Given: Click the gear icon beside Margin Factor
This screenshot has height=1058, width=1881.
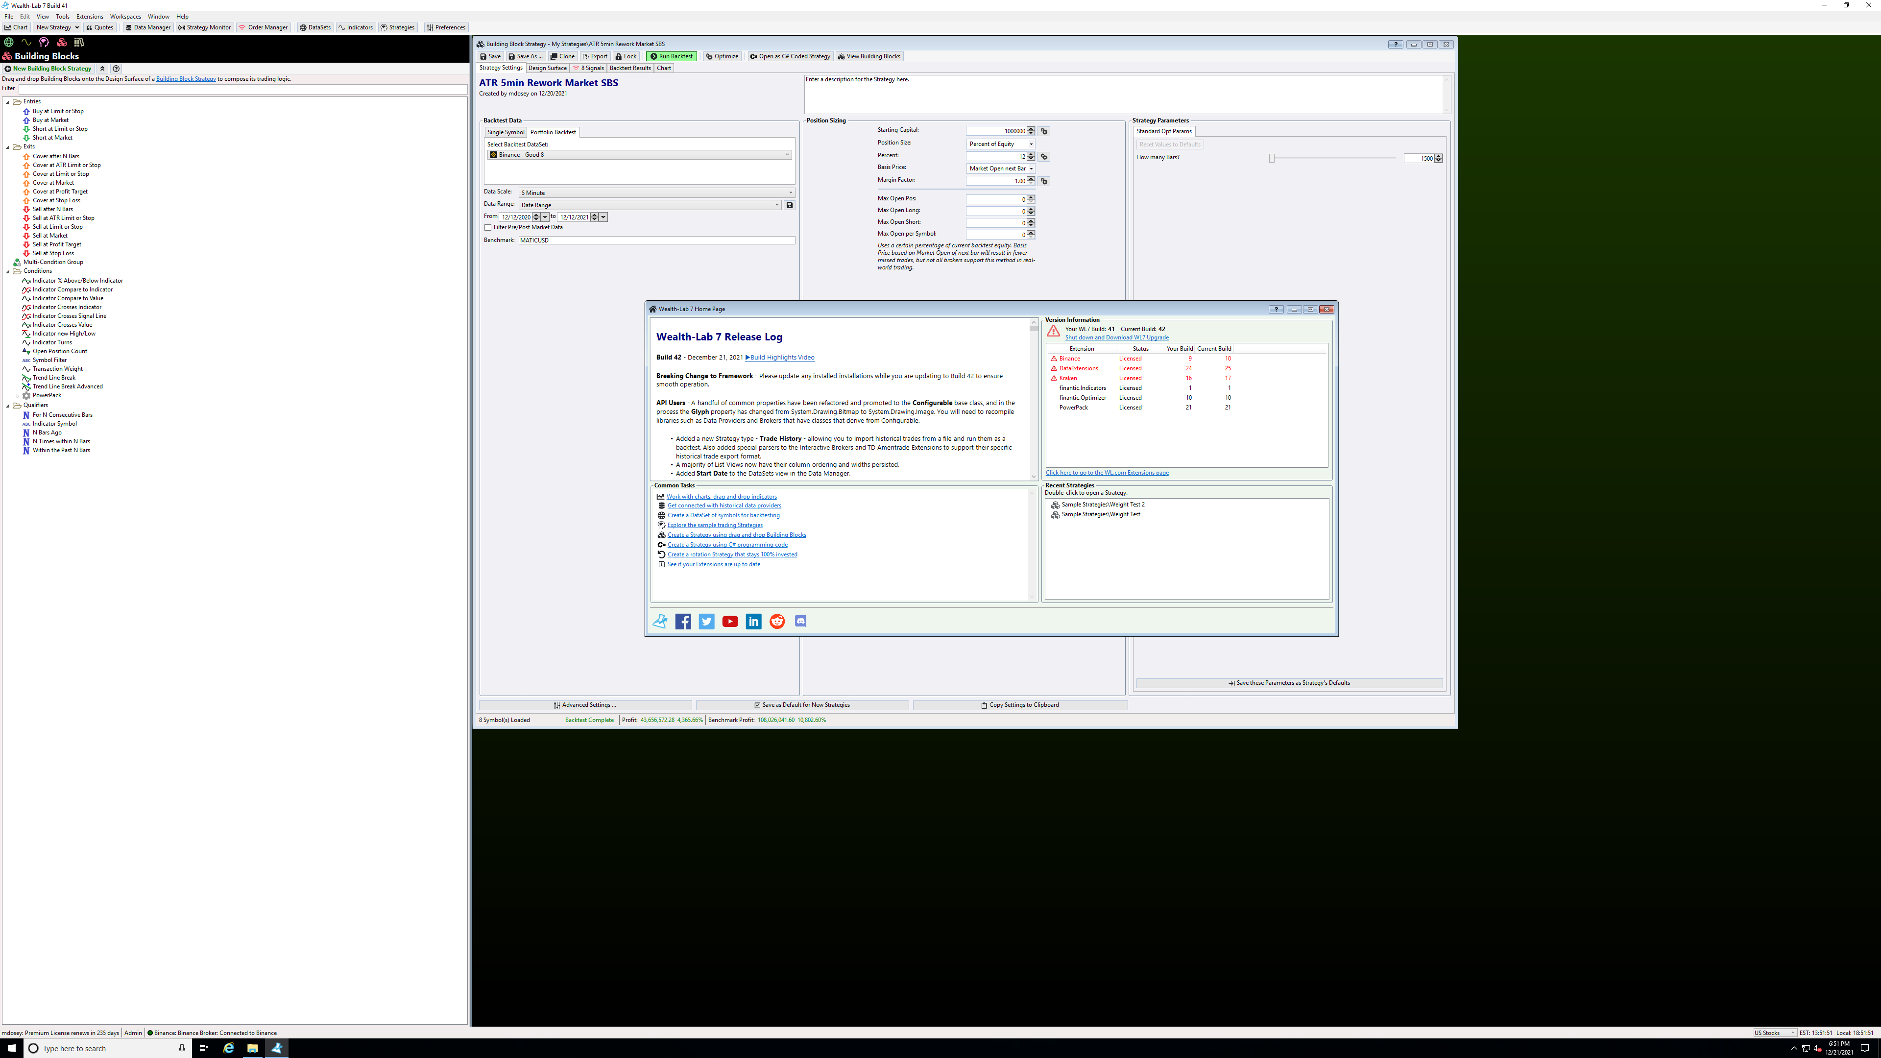Looking at the screenshot, I should pyautogui.click(x=1044, y=181).
